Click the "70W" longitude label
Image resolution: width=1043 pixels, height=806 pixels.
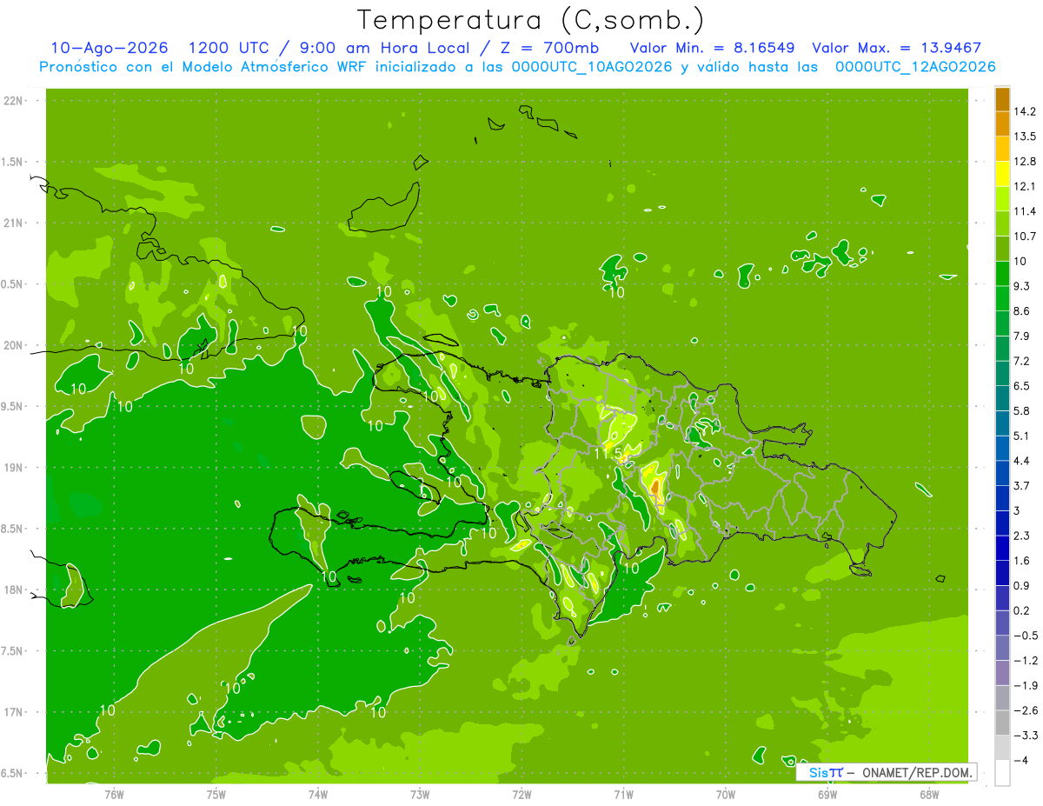tap(726, 794)
